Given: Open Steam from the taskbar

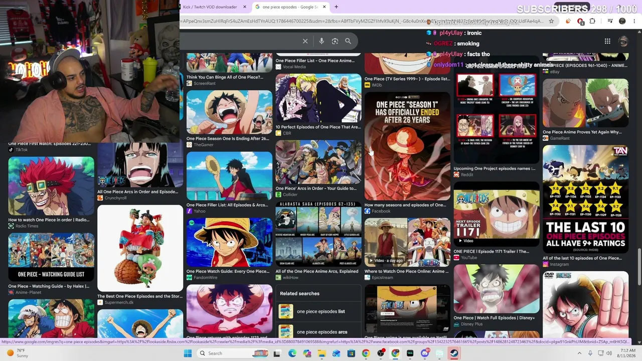Looking at the screenshot, I should tap(454, 353).
